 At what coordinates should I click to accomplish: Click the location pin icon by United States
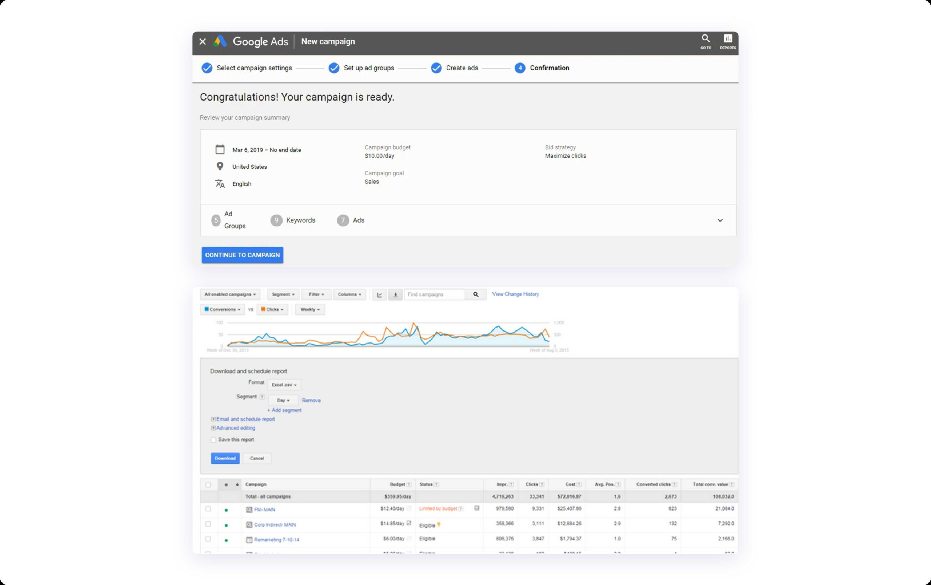tap(220, 166)
